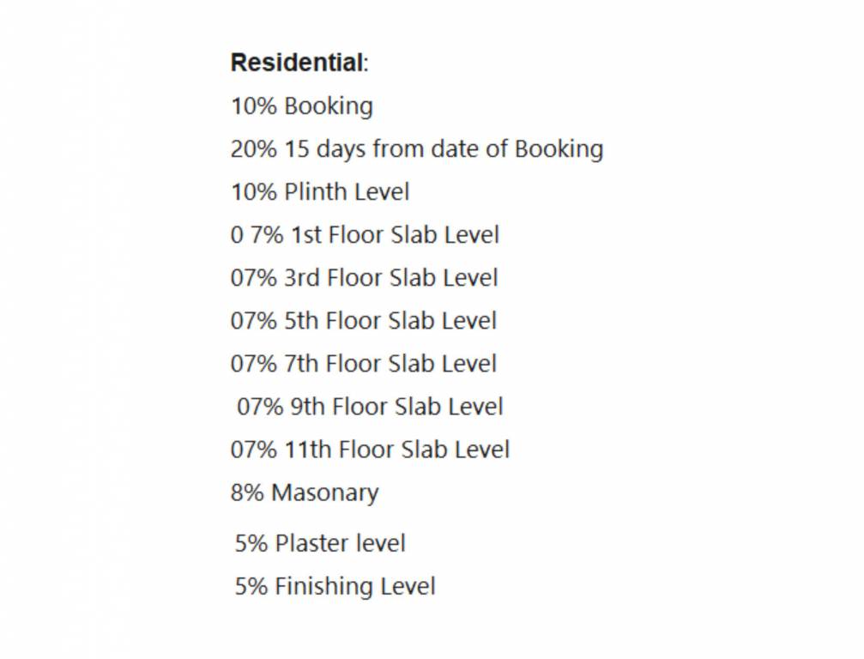Click the '10%' before the first Booking

[x=253, y=106]
